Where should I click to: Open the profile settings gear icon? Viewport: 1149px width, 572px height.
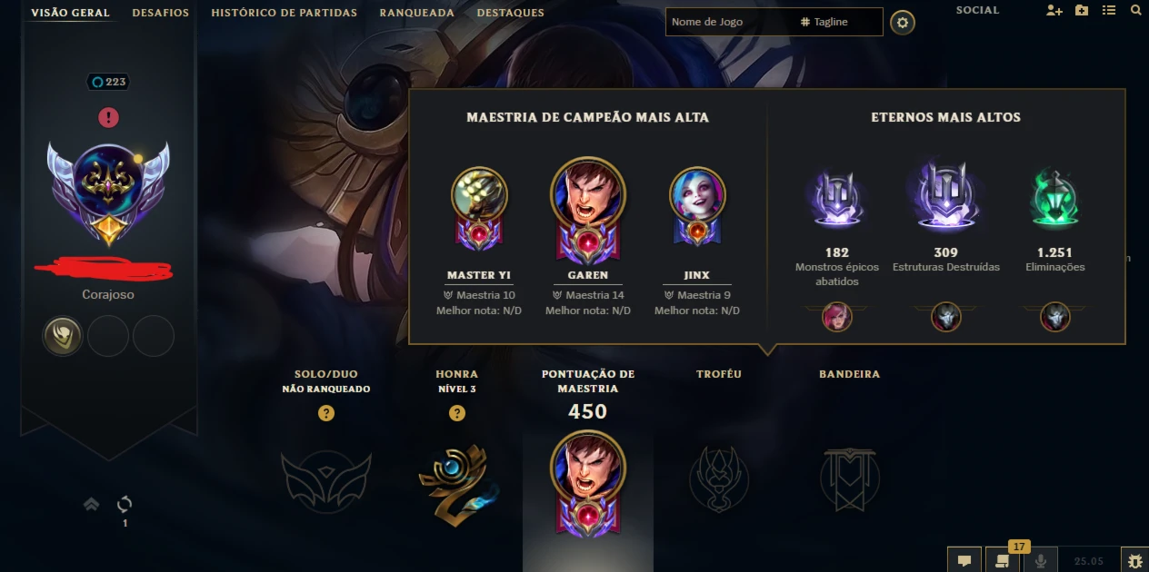(x=902, y=23)
